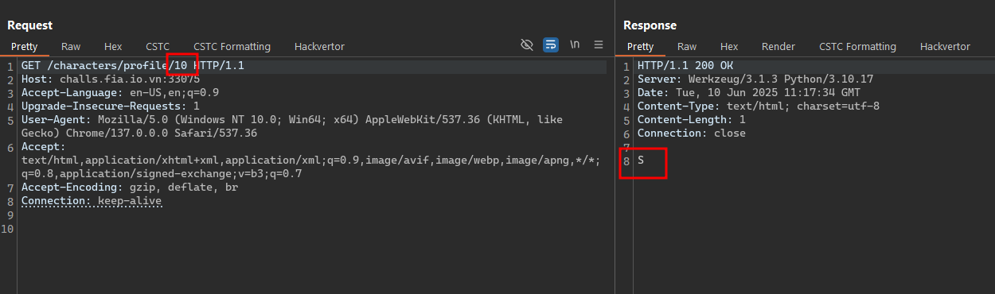Click the Host: challs.fia.io.vn:33075 header
This screenshot has height=294, width=995.
(111, 79)
